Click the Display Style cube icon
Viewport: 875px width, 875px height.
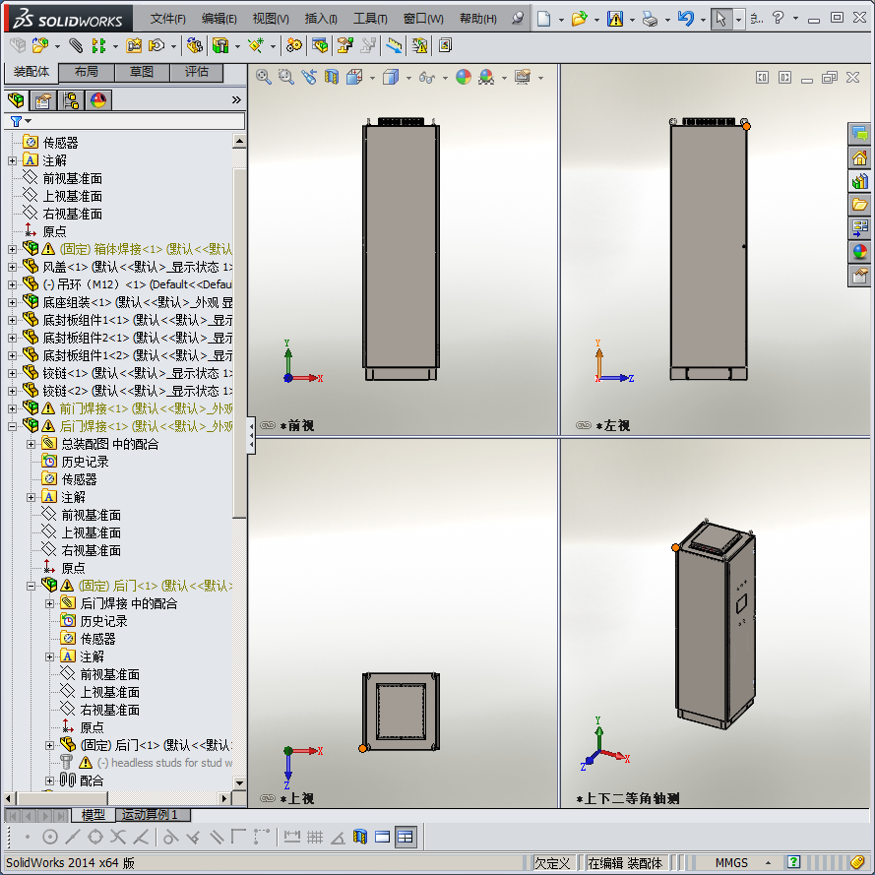391,77
